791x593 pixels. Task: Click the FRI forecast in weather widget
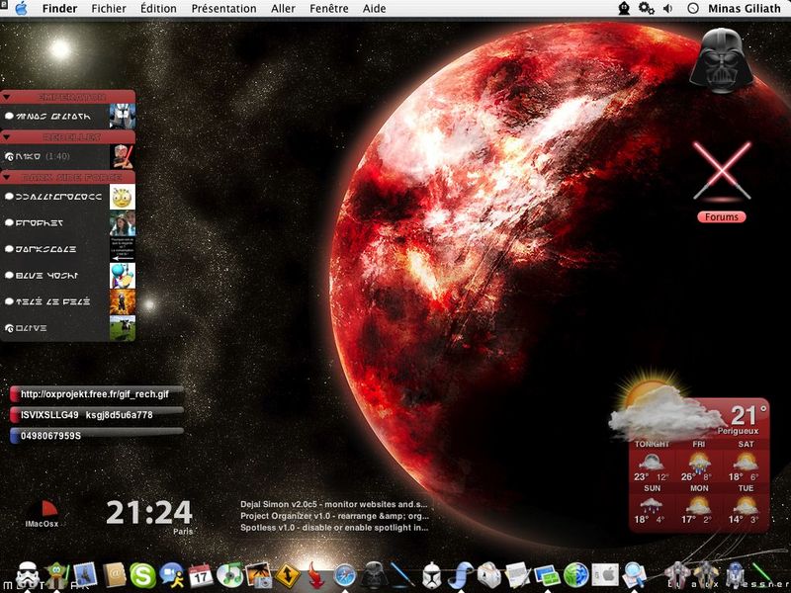pos(699,462)
